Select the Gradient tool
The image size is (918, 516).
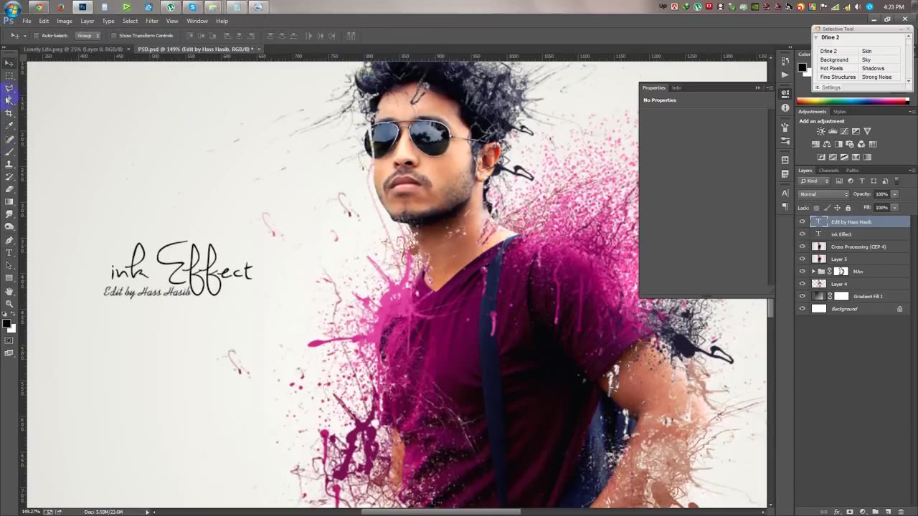pyautogui.click(x=9, y=202)
